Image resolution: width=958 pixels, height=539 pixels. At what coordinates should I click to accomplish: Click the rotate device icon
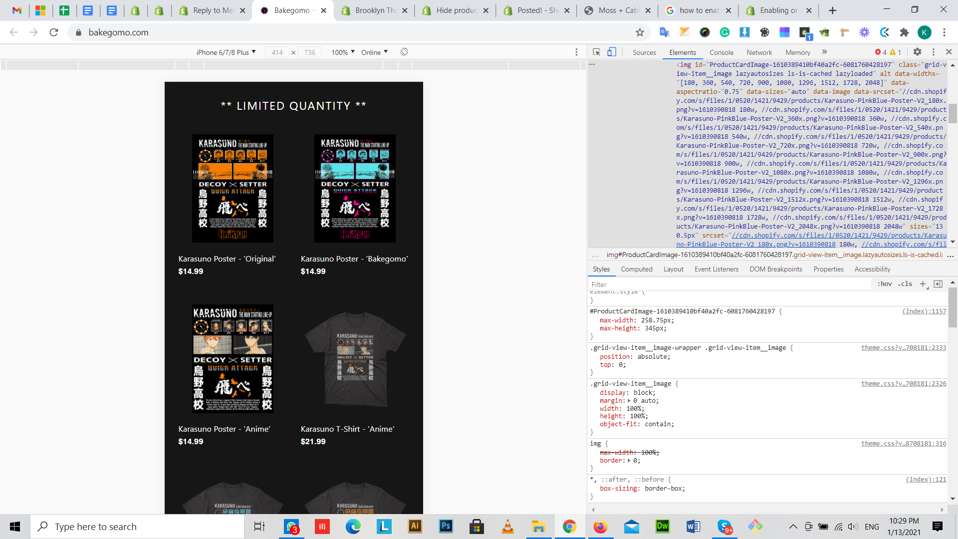coord(404,52)
